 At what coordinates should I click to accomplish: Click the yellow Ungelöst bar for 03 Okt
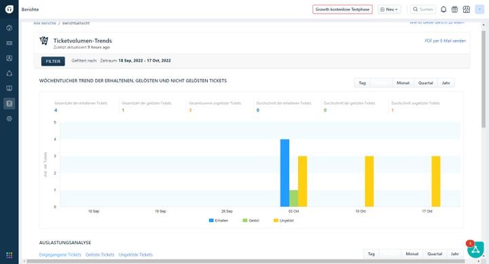[x=302, y=181]
